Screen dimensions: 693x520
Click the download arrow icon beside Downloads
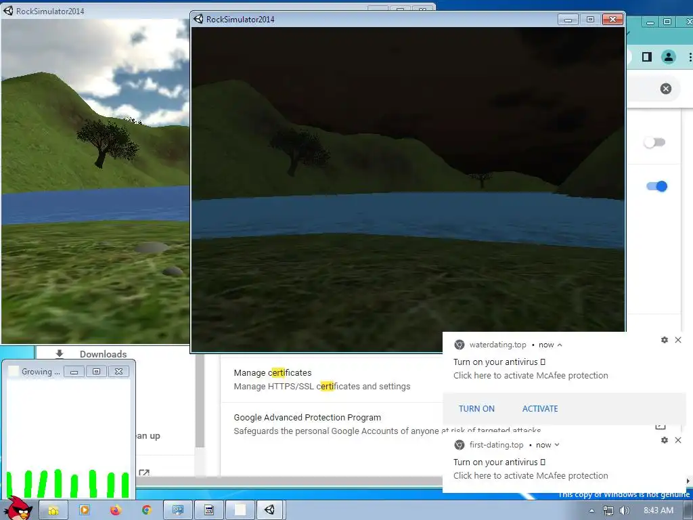[60, 353]
